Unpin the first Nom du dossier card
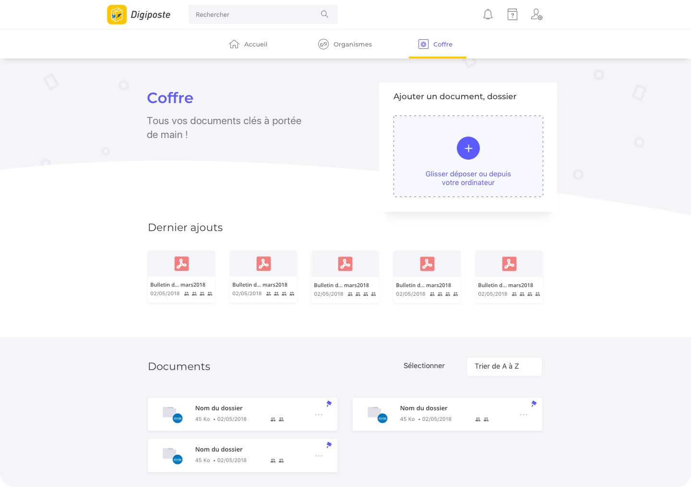Viewport: 691px width, 487px height. tap(329, 404)
